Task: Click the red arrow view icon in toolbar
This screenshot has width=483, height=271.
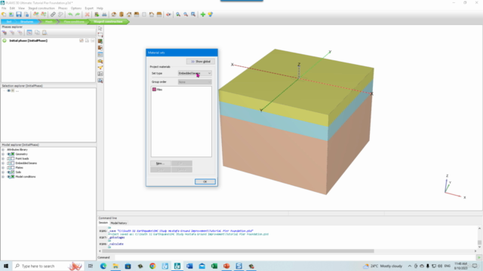Action: click(x=168, y=14)
